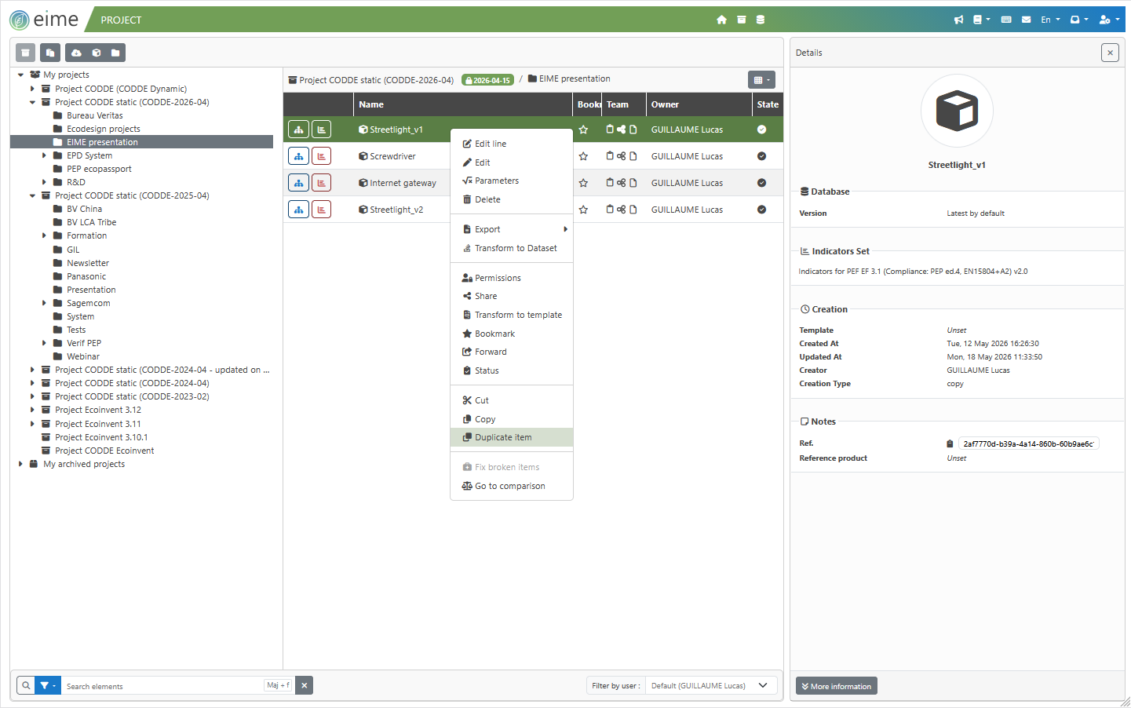Open the documentation book dropdown
The height and width of the screenshot is (708, 1131).
982,20
